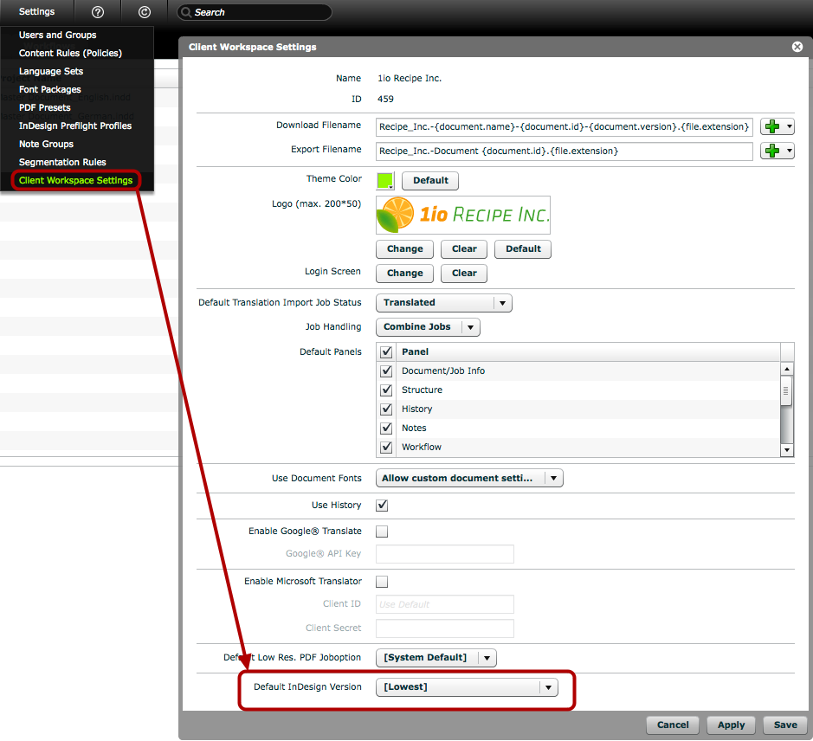Click Change under the logo
Screen dimensions: 813x741
click(404, 249)
